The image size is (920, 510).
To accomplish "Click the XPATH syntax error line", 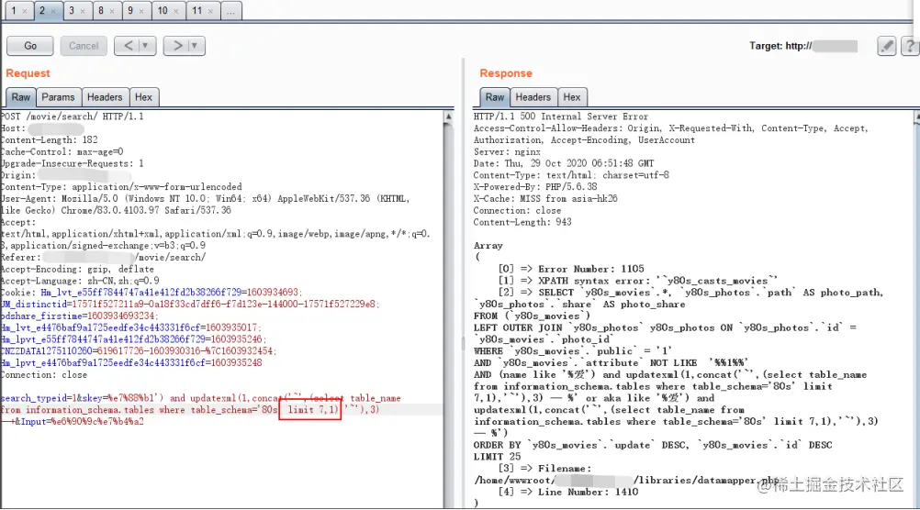I will click(x=638, y=281).
